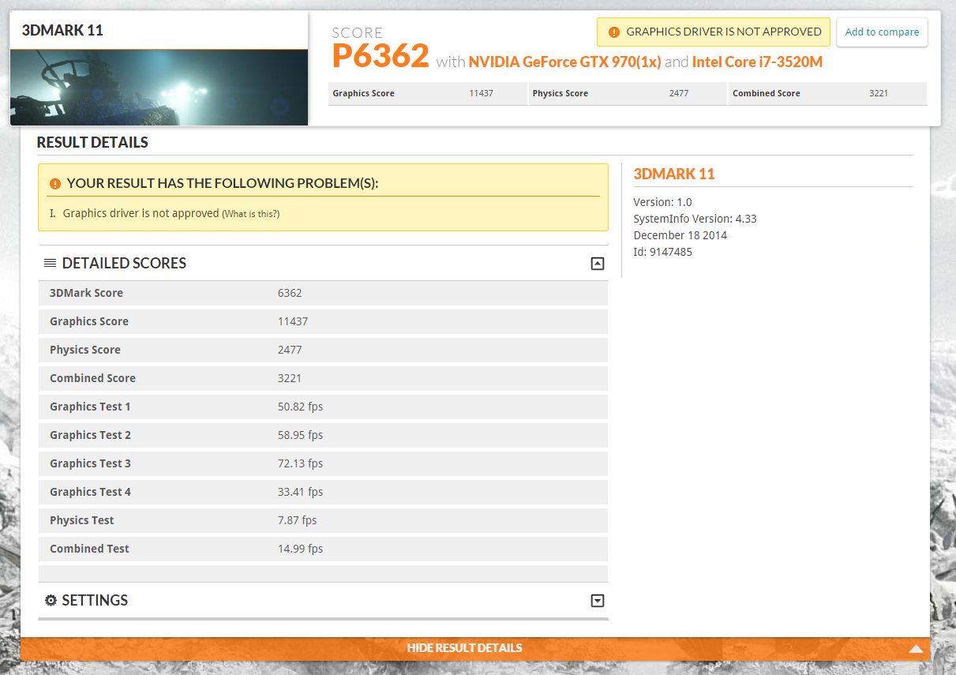Screen dimensions: 956x675
Task: Open the 'What is this?' link
Action: (x=251, y=214)
